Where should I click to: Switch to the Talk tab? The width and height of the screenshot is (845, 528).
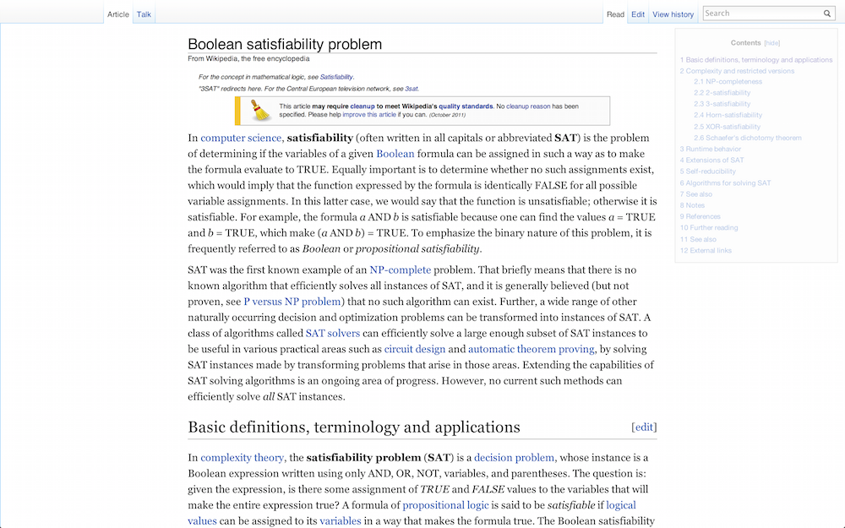(144, 14)
